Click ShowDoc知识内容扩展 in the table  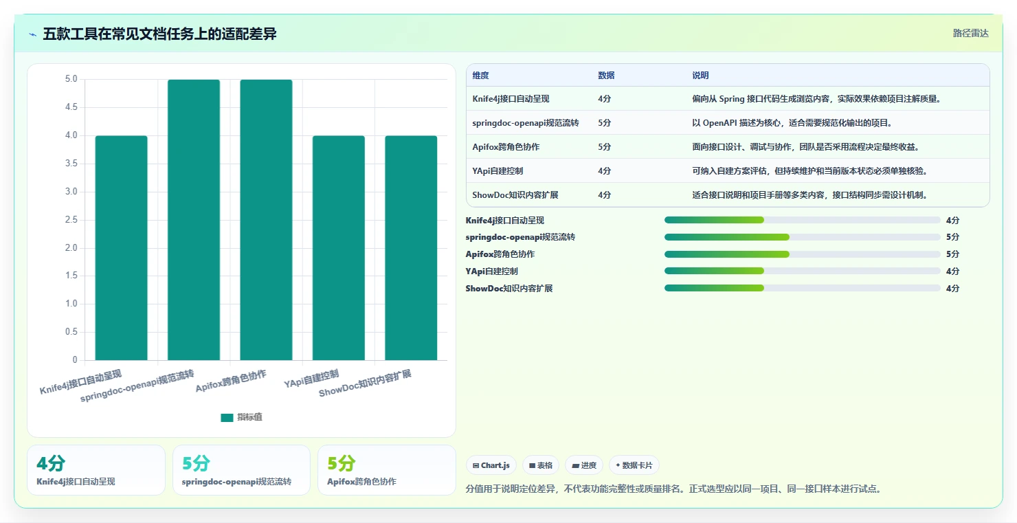click(x=515, y=195)
